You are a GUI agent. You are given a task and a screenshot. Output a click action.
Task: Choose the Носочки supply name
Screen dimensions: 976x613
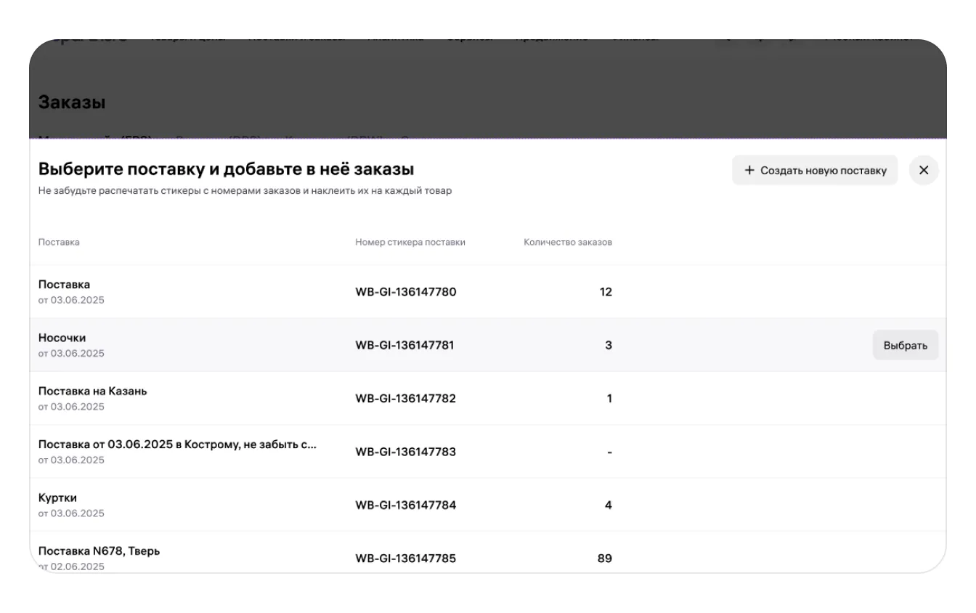click(62, 338)
